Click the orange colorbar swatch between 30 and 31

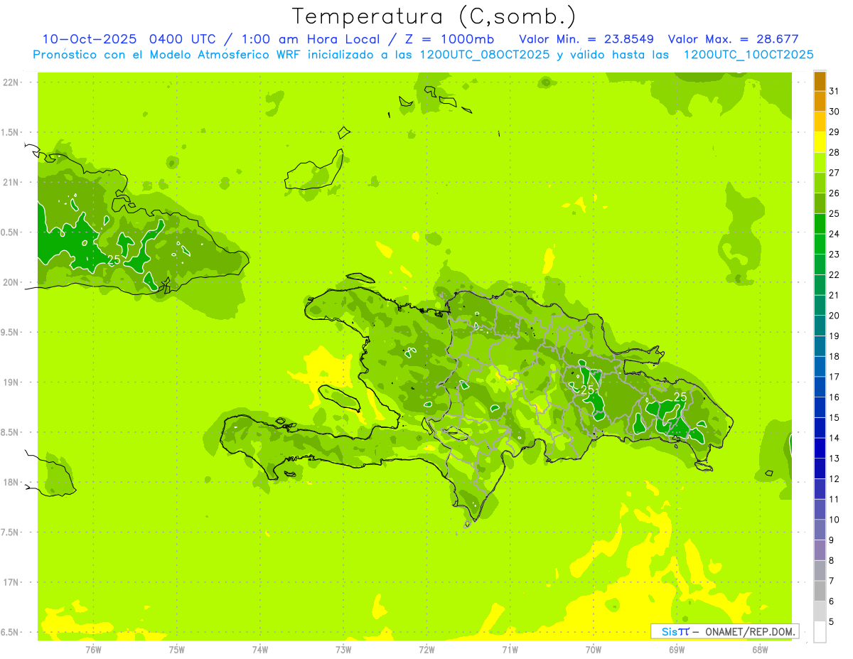point(820,102)
